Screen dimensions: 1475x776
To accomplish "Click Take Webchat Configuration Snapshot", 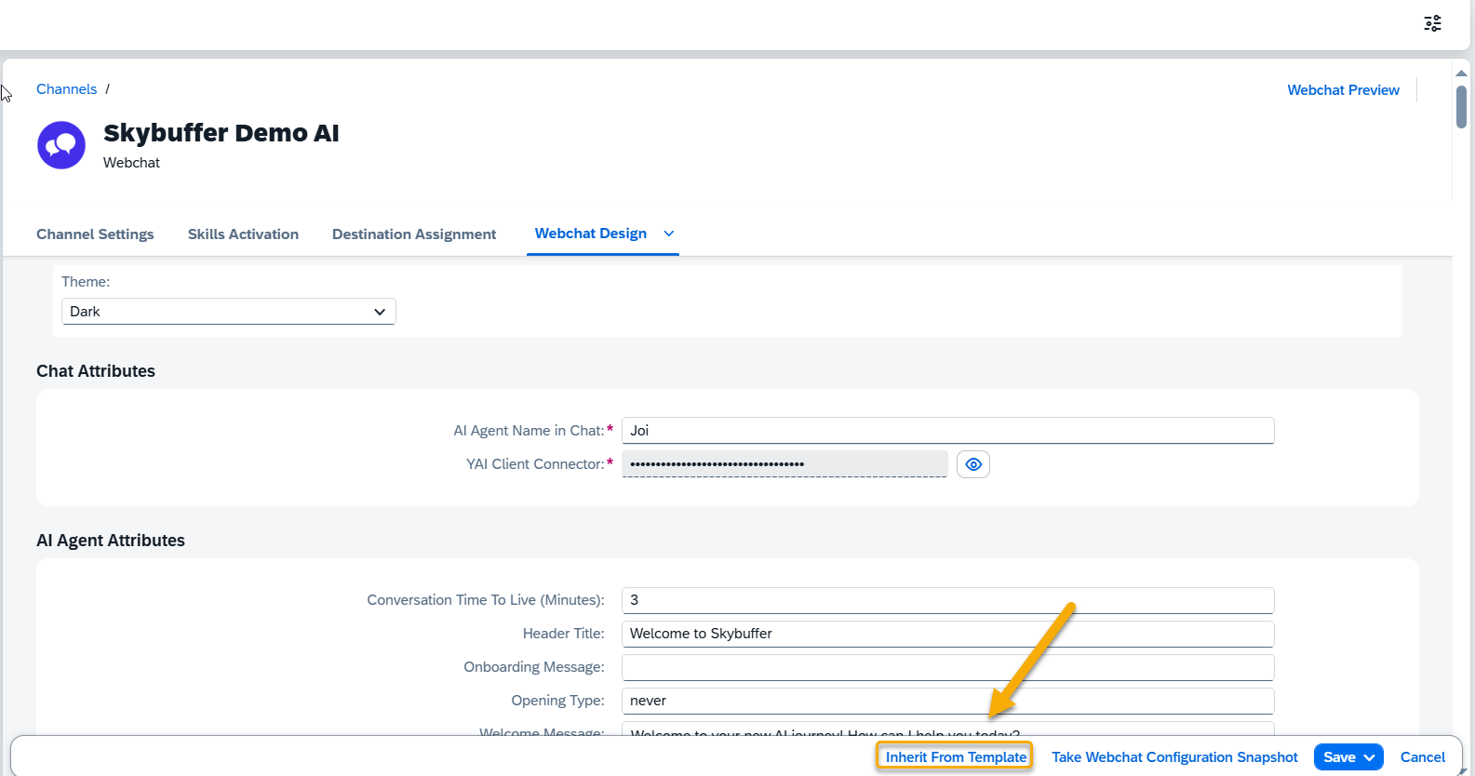I will pos(1174,757).
